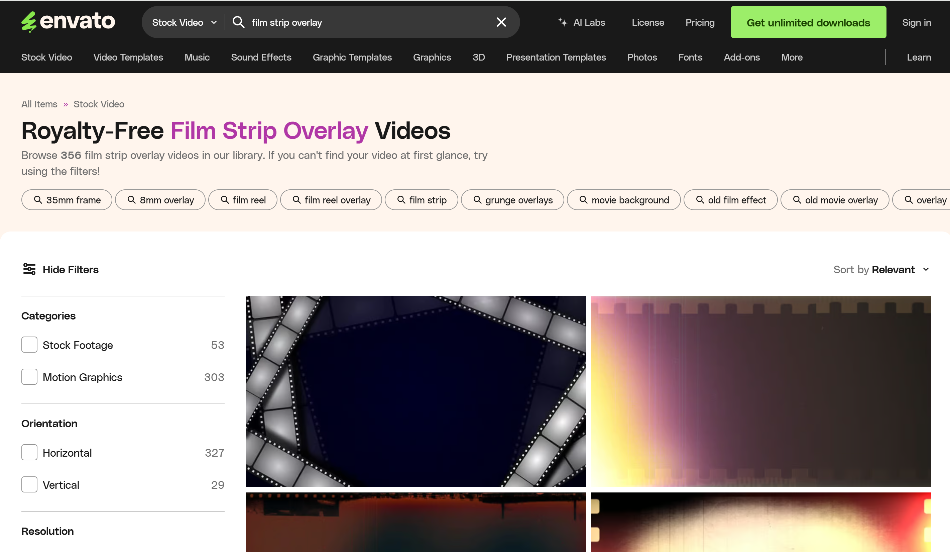This screenshot has height=552, width=950.
Task: Enable the Horizontal orientation checkbox
Action: click(x=29, y=452)
